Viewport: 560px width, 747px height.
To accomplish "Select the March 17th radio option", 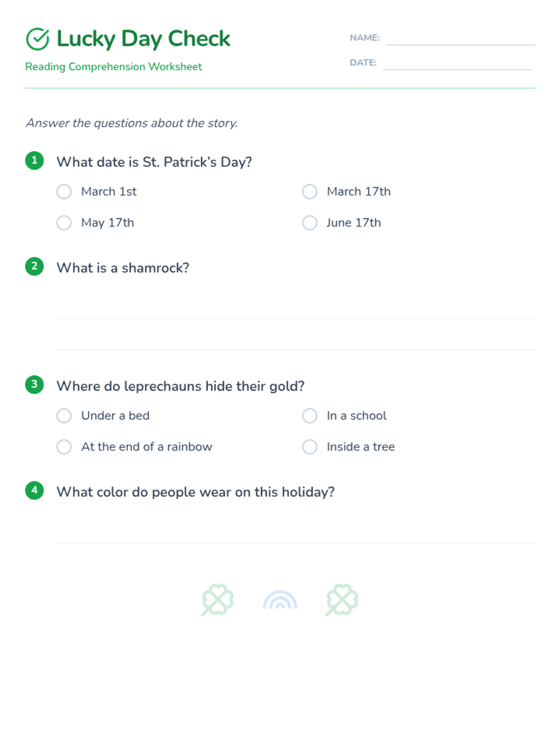I will pos(310,191).
